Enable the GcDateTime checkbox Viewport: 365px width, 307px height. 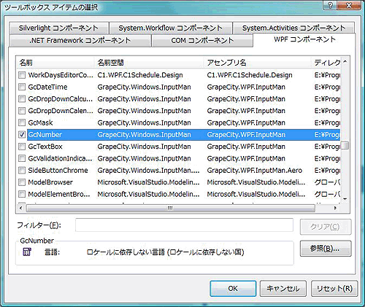pos(22,87)
